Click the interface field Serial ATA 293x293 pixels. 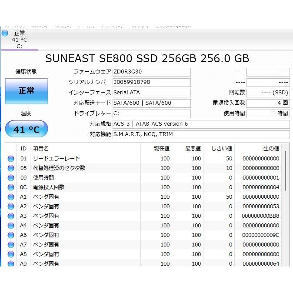click(152, 93)
